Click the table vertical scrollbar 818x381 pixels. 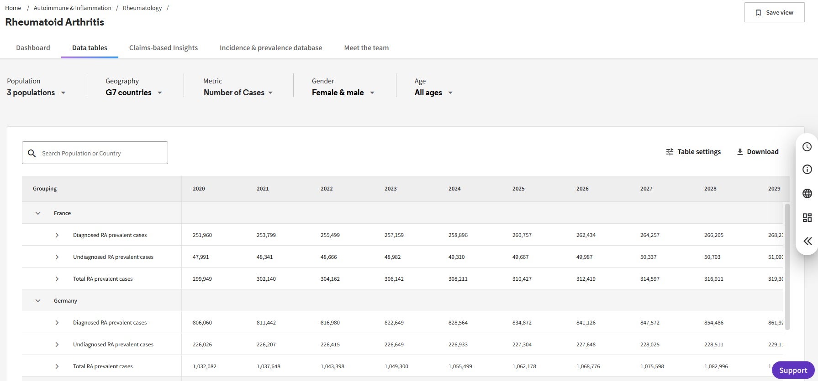click(x=787, y=267)
